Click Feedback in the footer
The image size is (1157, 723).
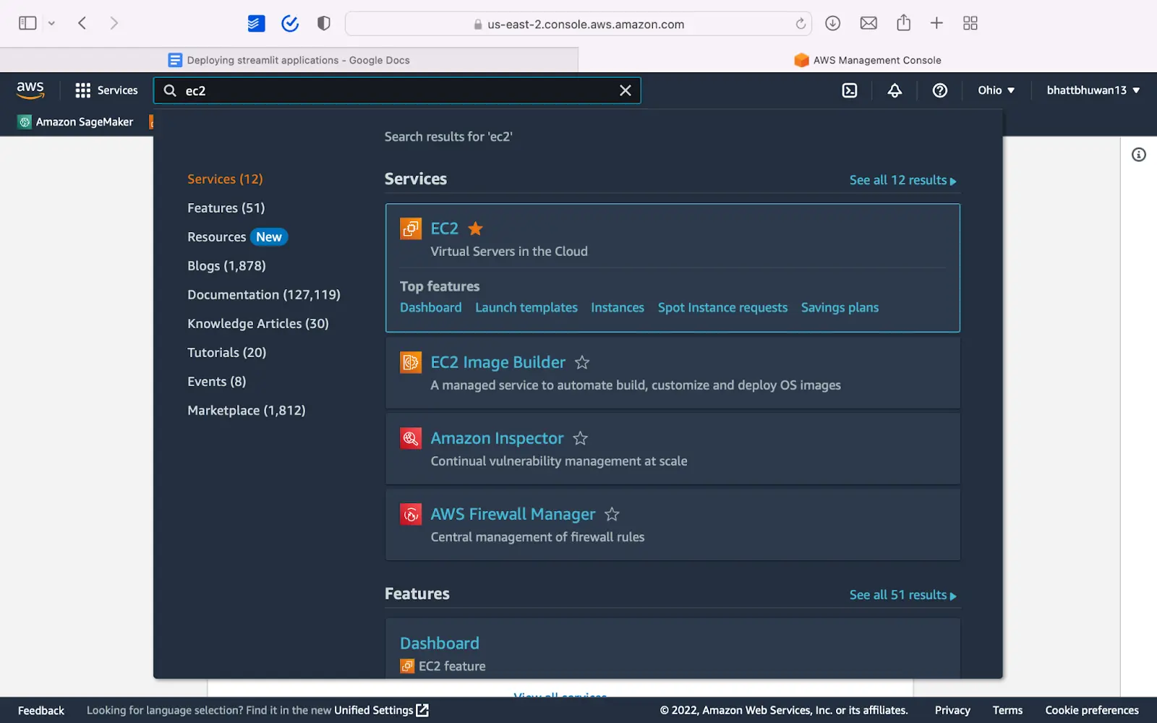pos(41,710)
